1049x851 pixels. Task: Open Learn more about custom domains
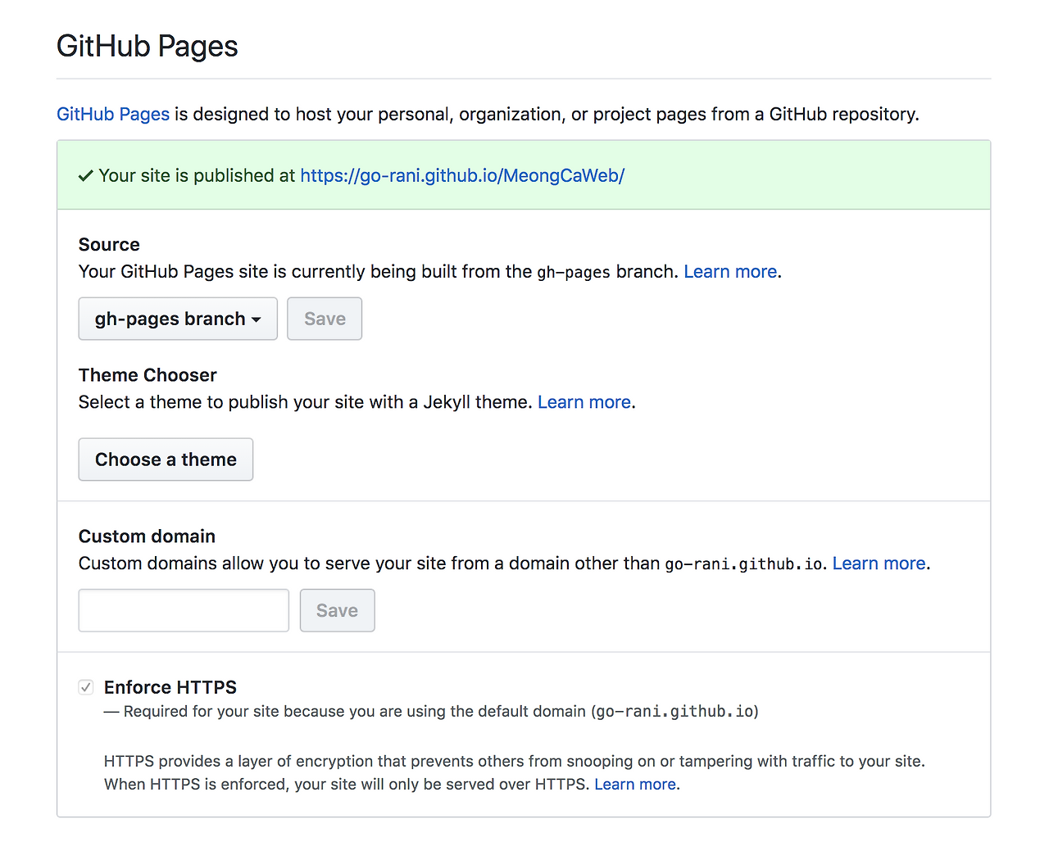coord(879,564)
